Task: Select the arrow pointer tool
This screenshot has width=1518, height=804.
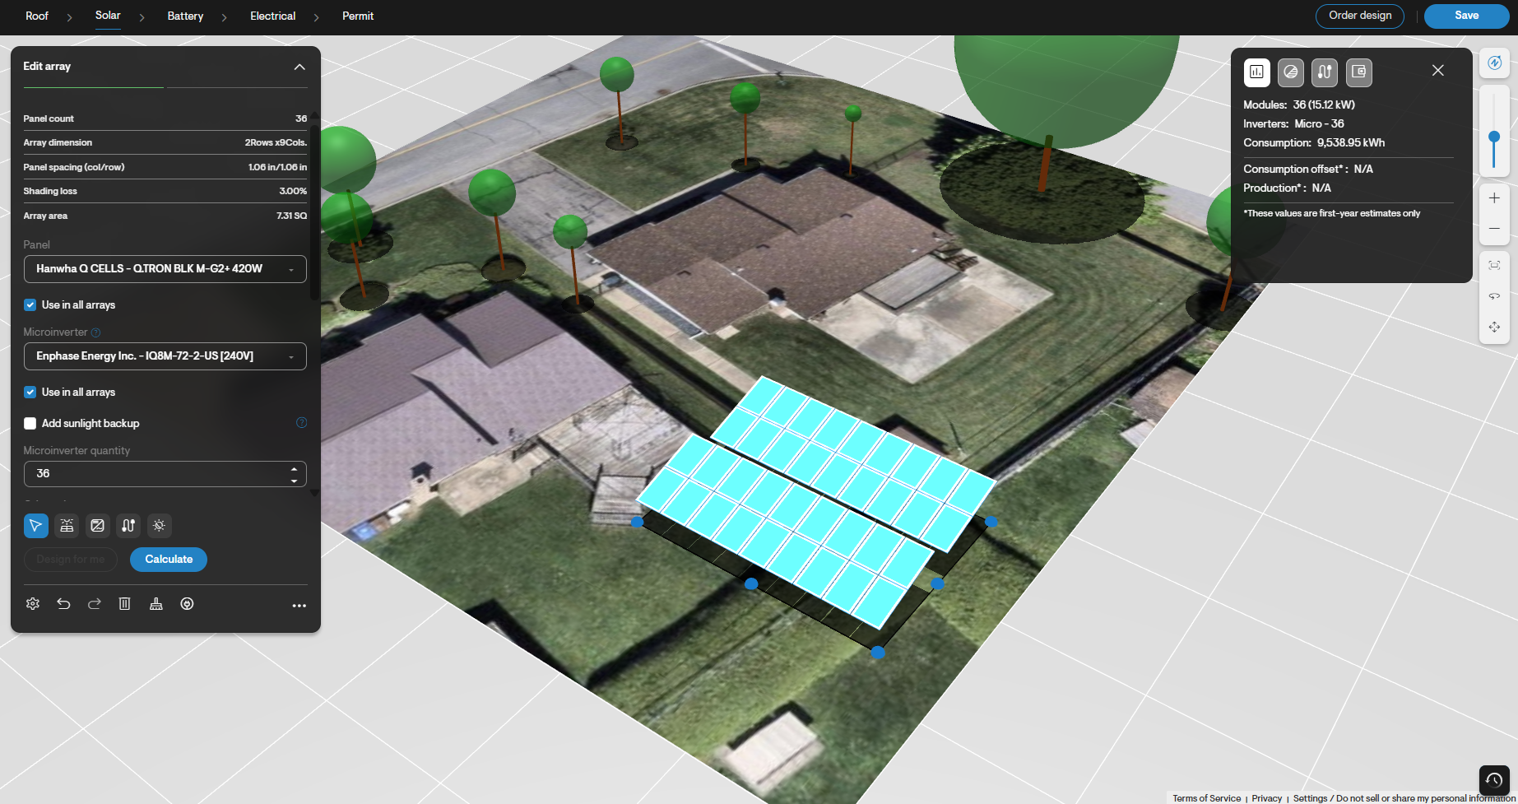Action: [x=36, y=526]
